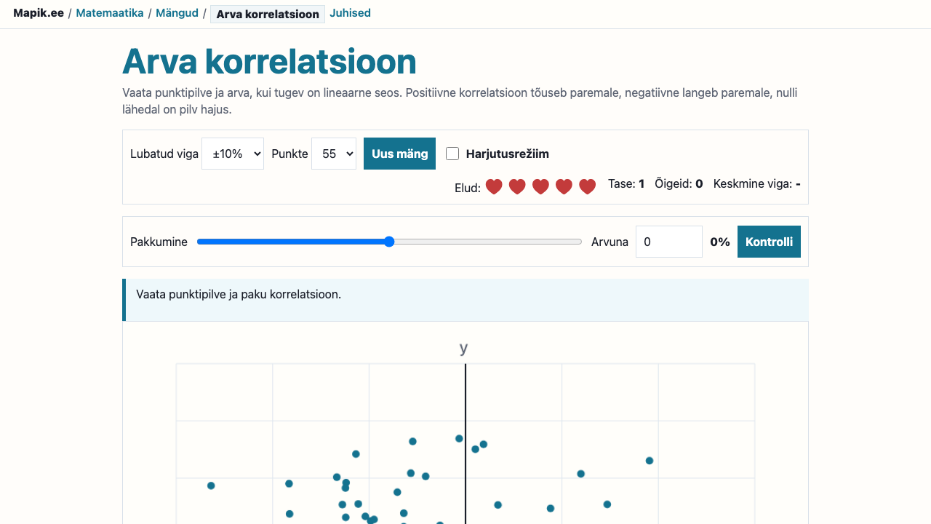Start a new game with Uus mäng
Image resolution: width=931 pixels, height=524 pixels.
click(x=399, y=154)
